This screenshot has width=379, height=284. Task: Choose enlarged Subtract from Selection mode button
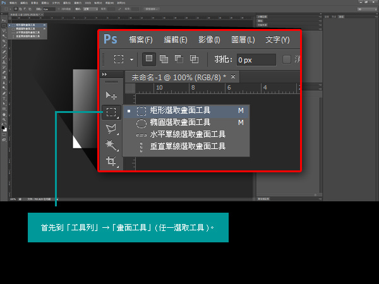(179, 59)
